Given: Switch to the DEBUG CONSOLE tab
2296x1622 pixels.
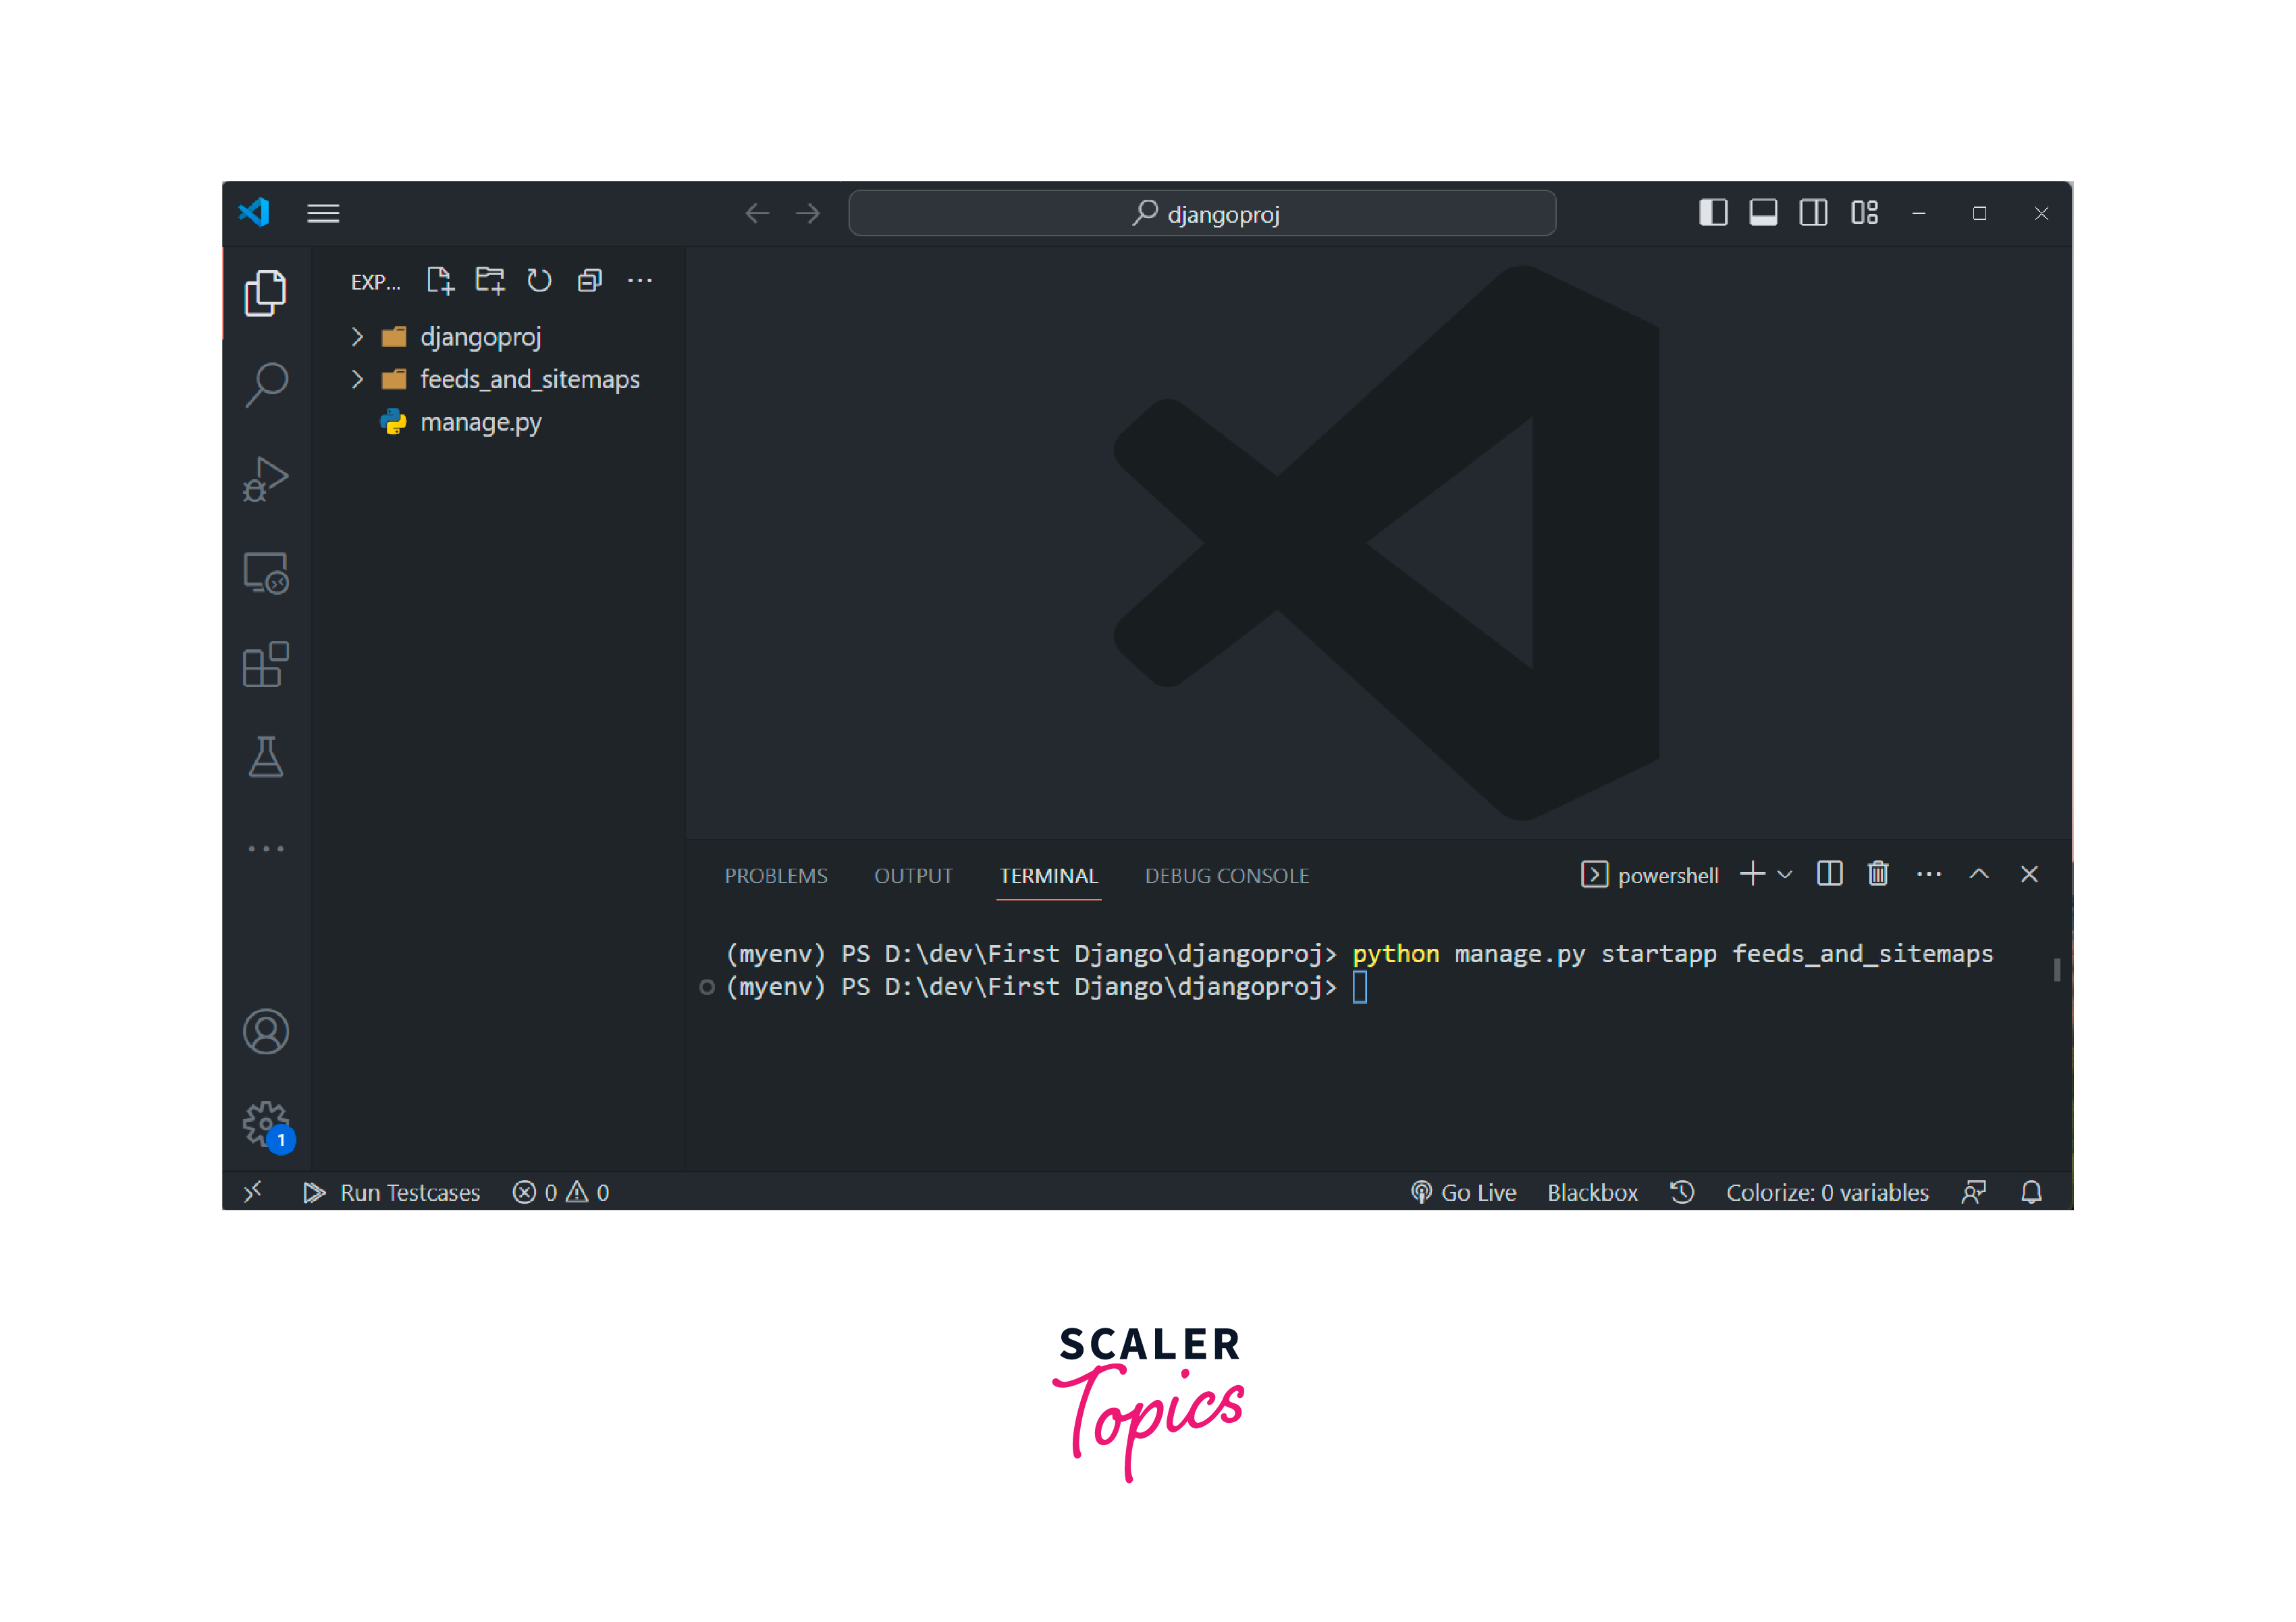Looking at the screenshot, I should pyautogui.click(x=1226, y=876).
